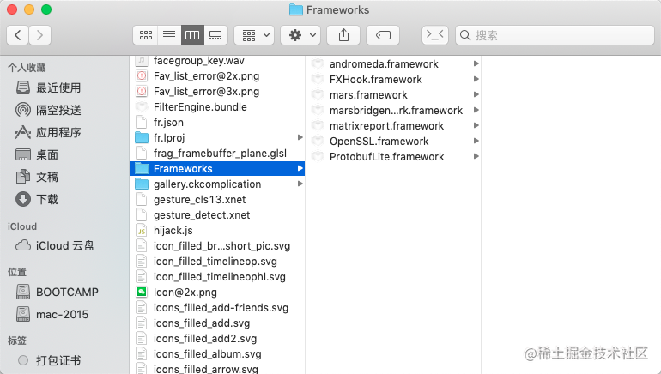This screenshot has height=374, width=661.
Task: Open the group-by arrangement dropdown
Action: pyautogui.click(x=255, y=35)
